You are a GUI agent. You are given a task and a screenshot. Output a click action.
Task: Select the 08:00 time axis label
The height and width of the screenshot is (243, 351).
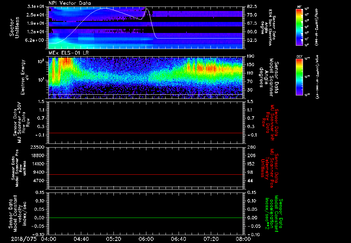243,239
